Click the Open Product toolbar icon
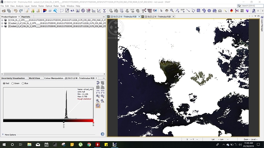Screen dimensions: 264x148 (x=3, y=11)
